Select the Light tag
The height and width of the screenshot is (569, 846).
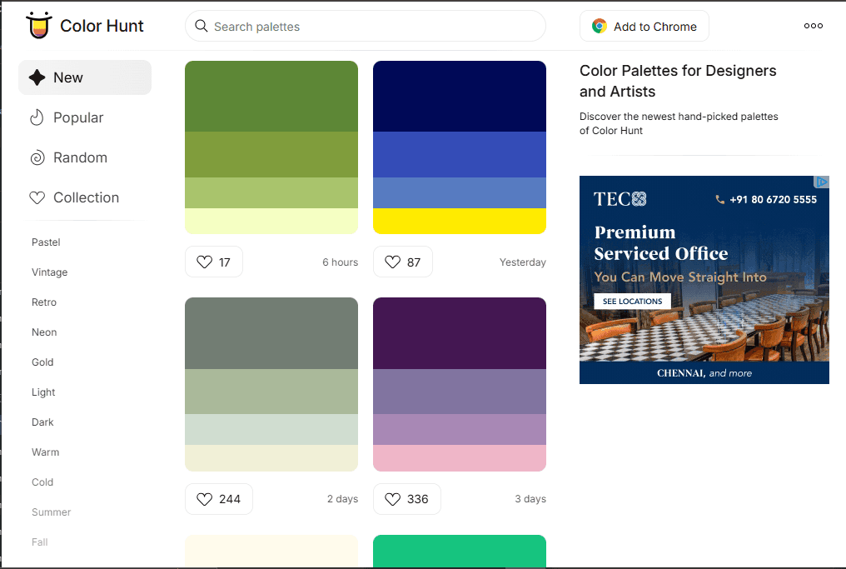43,392
